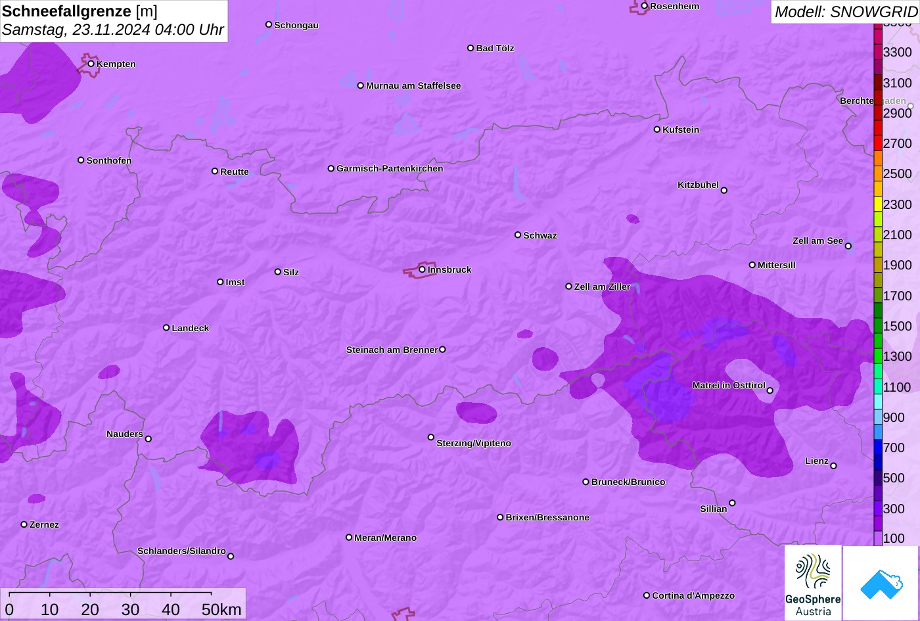920x621 pixels.
Task: Click the "Steinach am Brenner" label
Action: pos(392,350)
